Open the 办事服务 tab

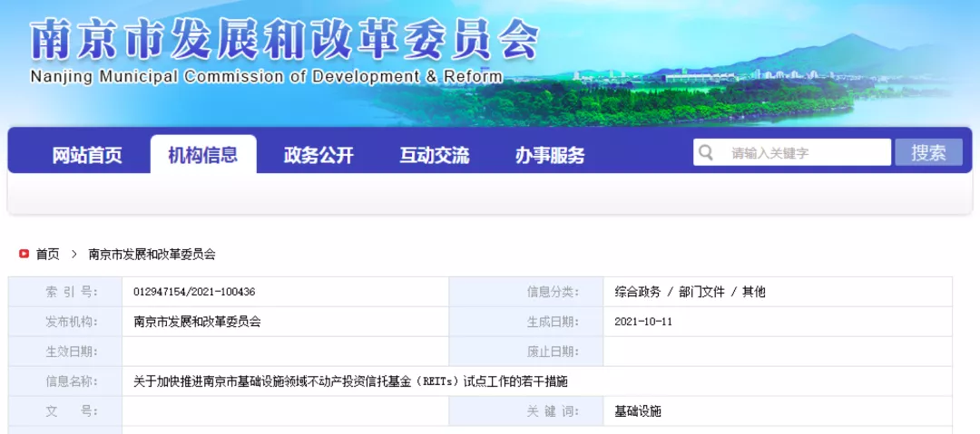[550, 155]
